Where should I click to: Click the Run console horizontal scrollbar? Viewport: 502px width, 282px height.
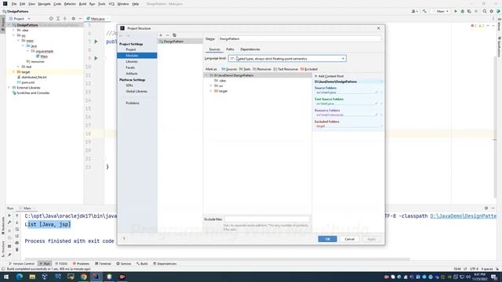217,258
